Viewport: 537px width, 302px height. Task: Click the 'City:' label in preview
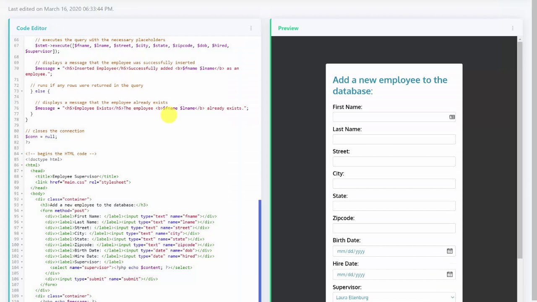tap(338, 174)
